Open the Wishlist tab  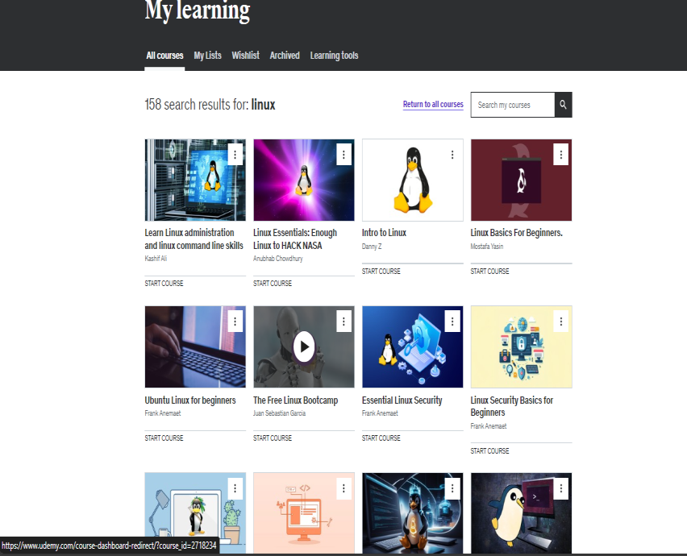click(x=245, y=56)
